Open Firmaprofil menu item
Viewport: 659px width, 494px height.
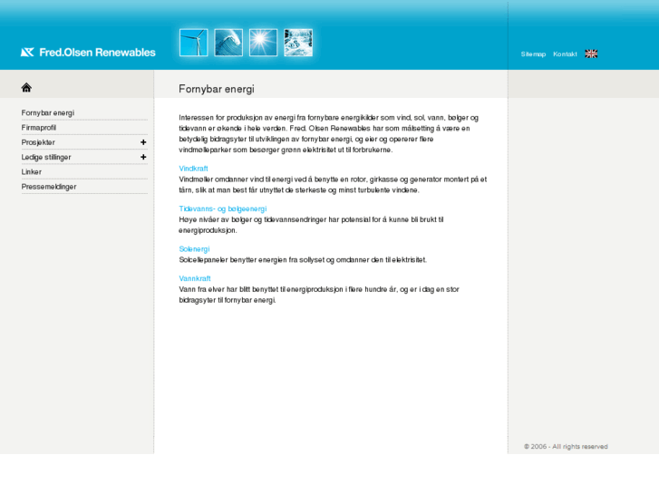point(39,128)
